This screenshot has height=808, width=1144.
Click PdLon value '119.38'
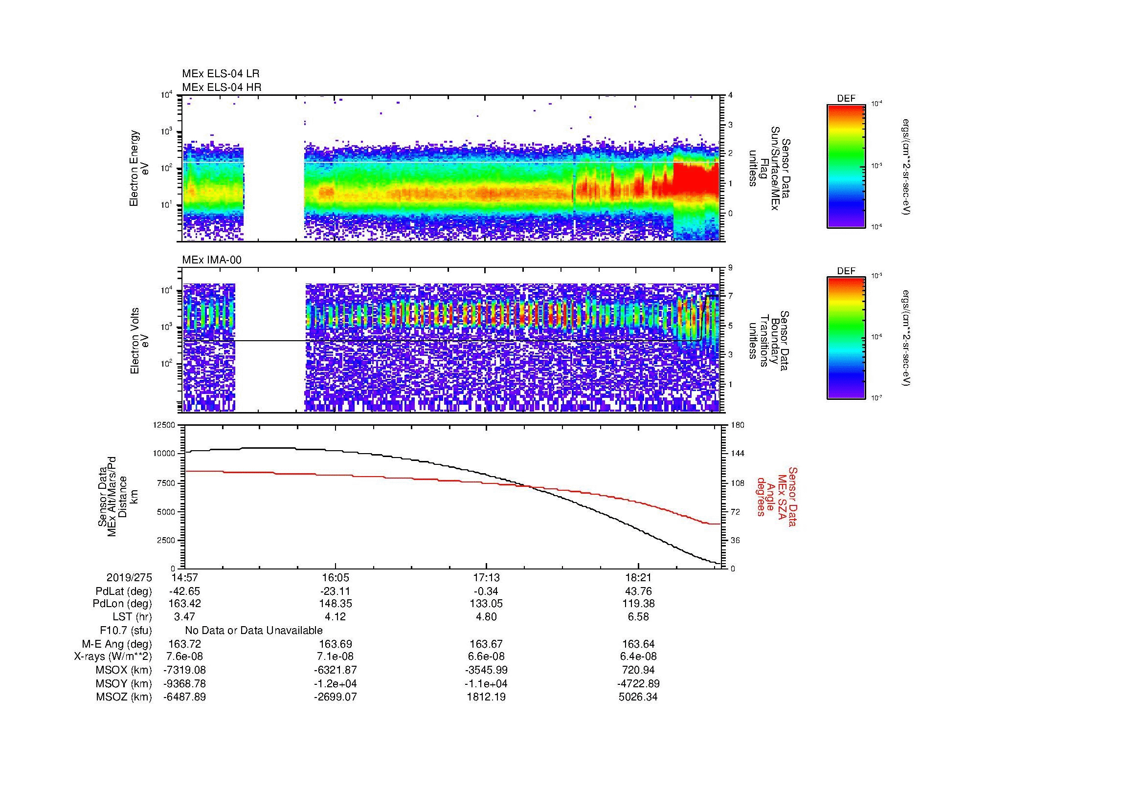click(x=638, y=604)
